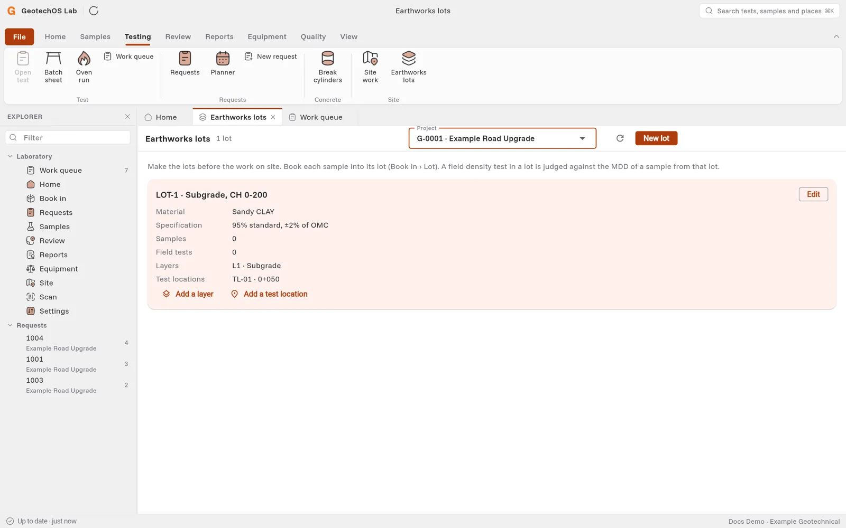The width and height of the screenshot is (846, 528).
Task: Click the Explorer Filter field
Action: pos(68,138)
